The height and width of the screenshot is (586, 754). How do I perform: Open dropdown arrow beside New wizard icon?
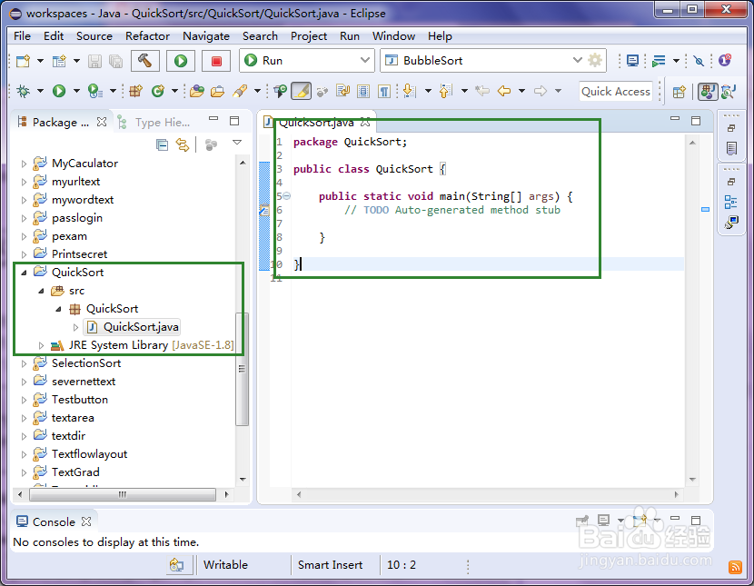[x=40, y=61]
